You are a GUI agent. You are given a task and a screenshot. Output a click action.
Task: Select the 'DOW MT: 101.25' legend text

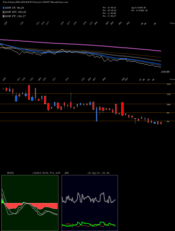click(x=16, y=12)
